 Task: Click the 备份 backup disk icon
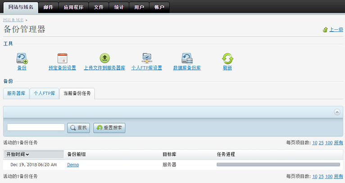pos(22,58)
